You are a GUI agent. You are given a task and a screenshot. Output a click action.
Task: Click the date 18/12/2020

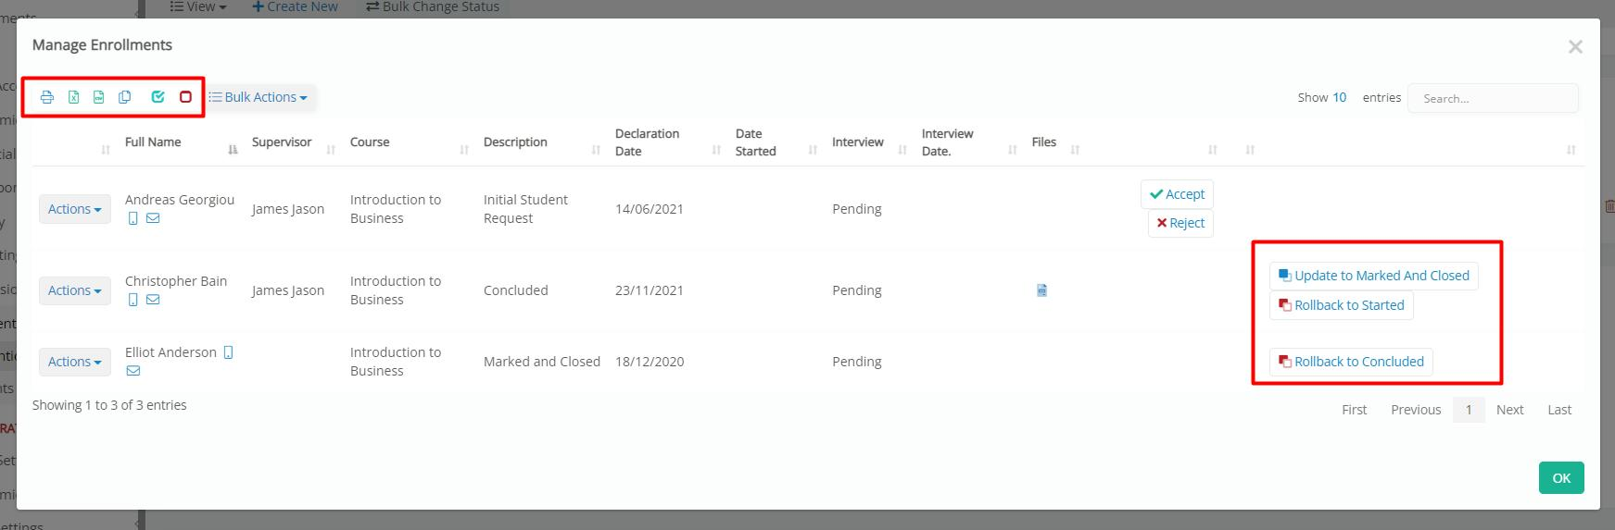click(650, 362)
